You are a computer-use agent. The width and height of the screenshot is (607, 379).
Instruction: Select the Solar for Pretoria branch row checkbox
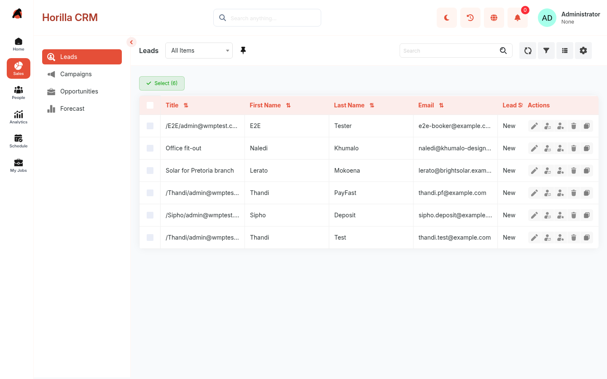[x=150, y=171]
